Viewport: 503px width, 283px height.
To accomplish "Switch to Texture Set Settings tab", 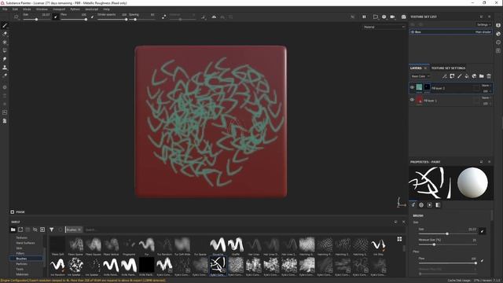I will [x=448, y=68].
